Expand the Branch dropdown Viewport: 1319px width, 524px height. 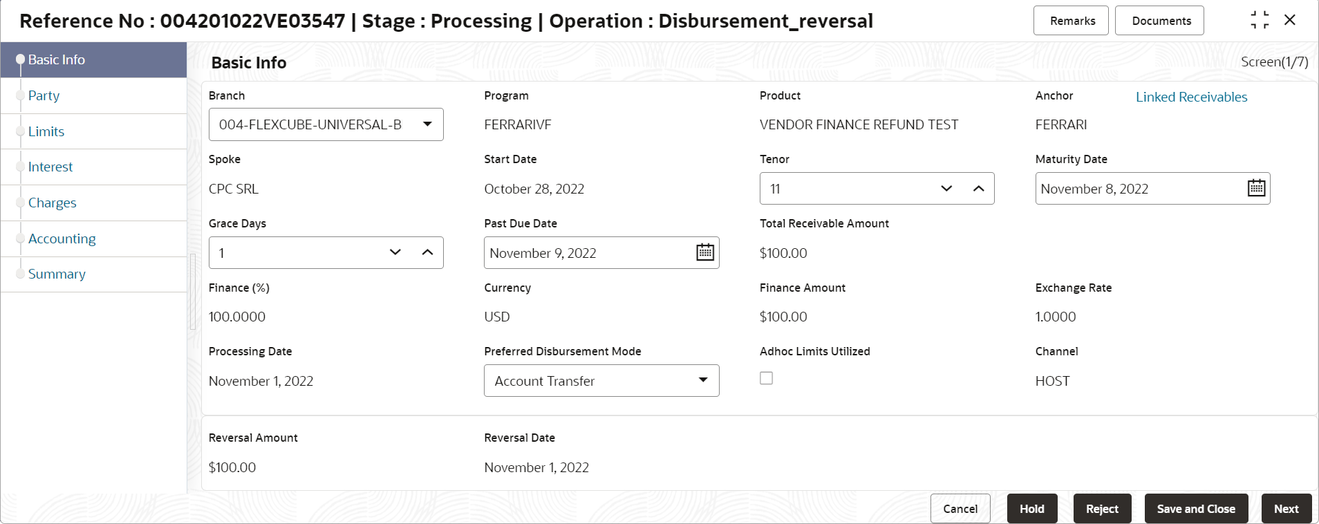pyautogui.click(x=427, y=124)
